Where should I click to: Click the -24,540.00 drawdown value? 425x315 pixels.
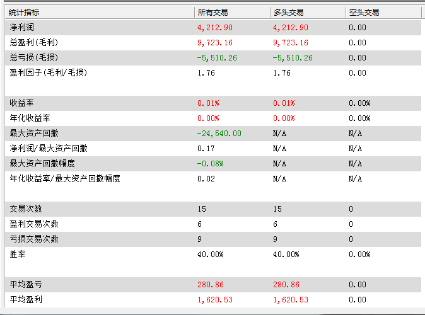click(219, 134)
